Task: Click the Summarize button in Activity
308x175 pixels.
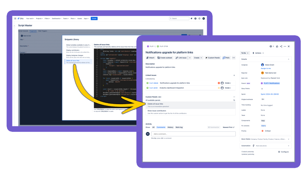Action: (213, 128)
